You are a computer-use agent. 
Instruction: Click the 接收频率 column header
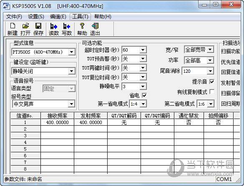57,116
